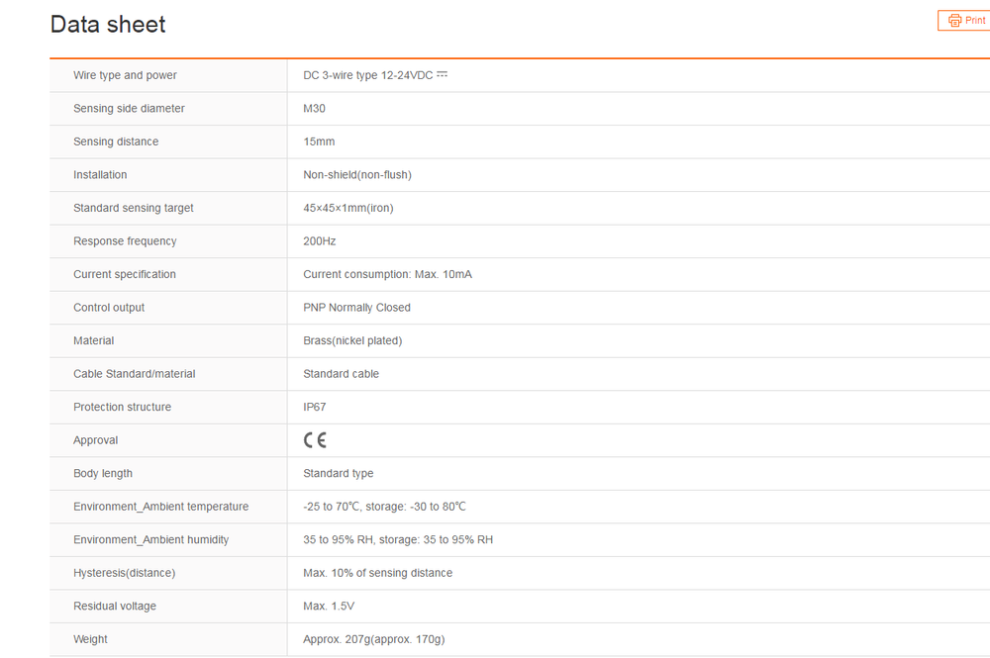Select the Non-shield(non-flush) installation value
The width and height of the screenshot is (990, 658).
pyautogui.click(x=356, y=175)
